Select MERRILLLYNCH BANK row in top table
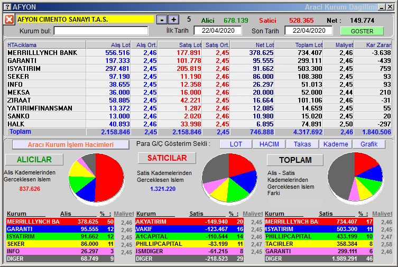Image resolution: width=398 pixels, height=267 pixels. [199, 53]
